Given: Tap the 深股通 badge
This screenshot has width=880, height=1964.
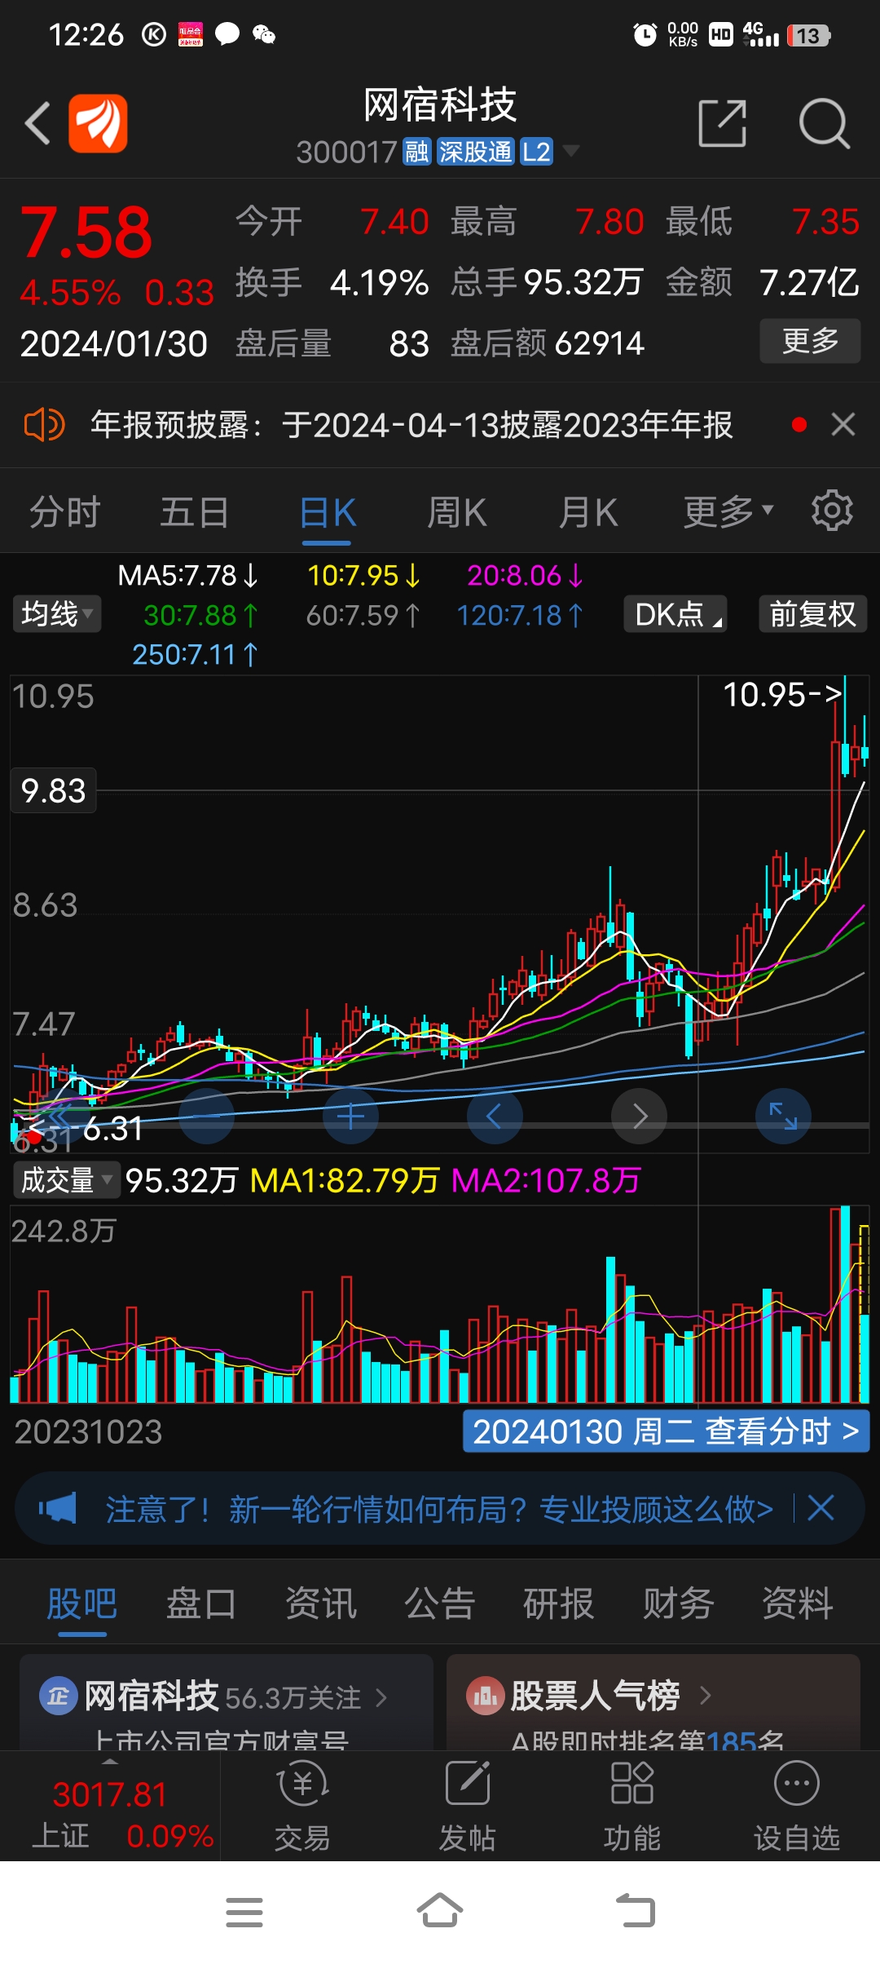Looking at the screenshot, I should [x=476, y=152].
